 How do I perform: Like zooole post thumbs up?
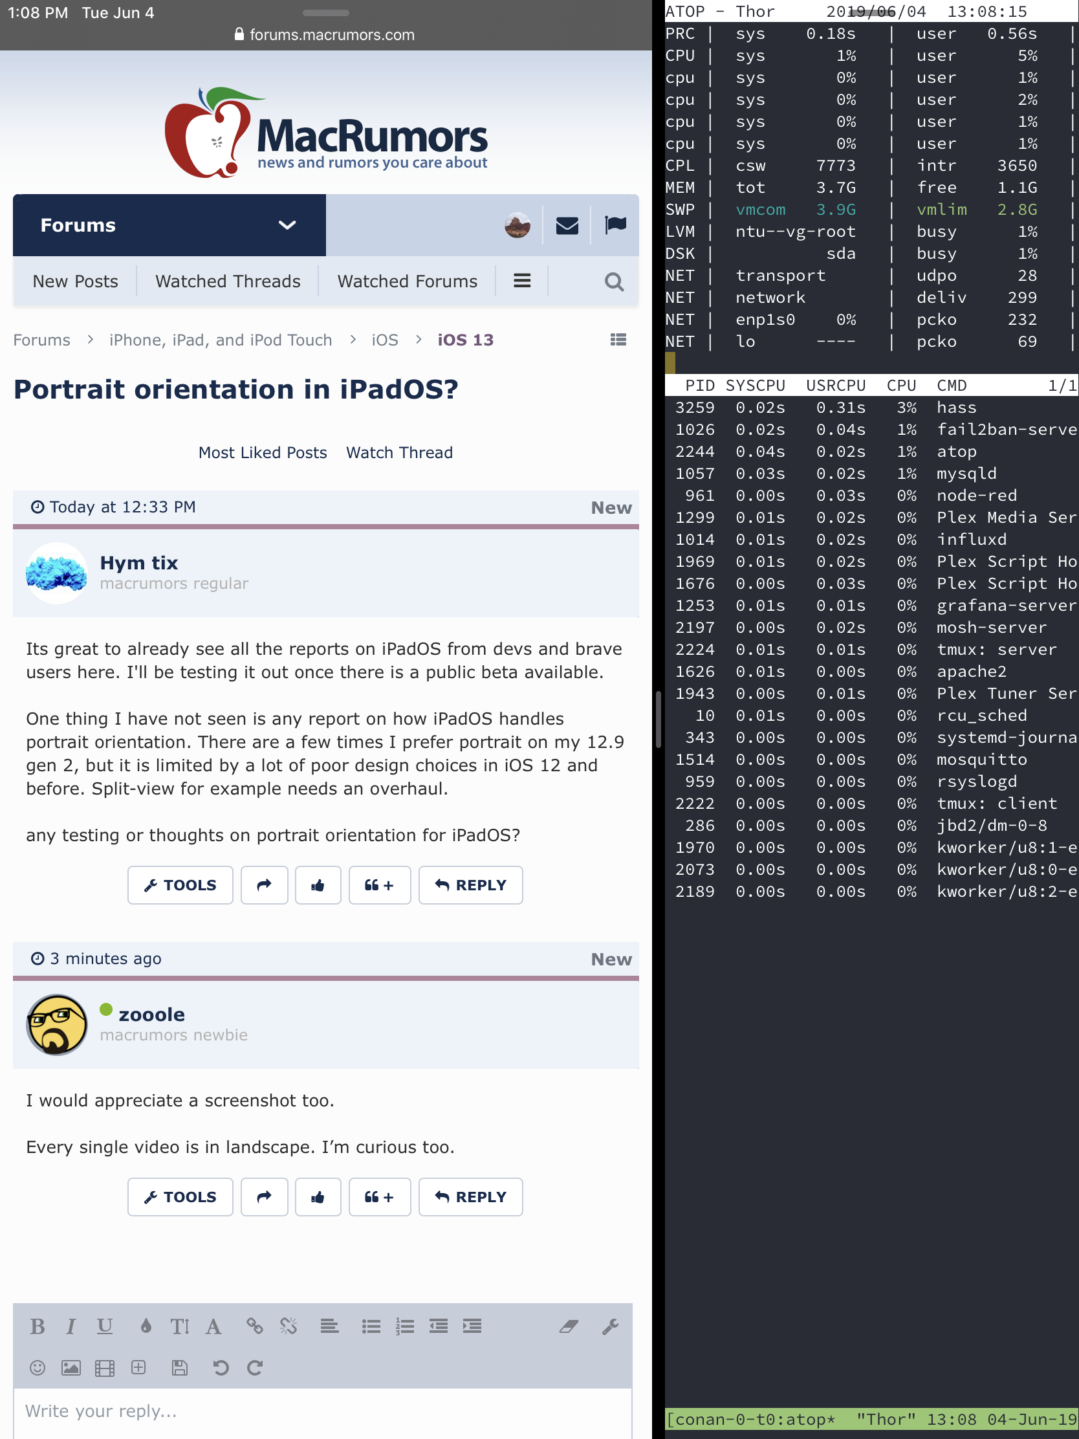click(x=318, y=1197)
